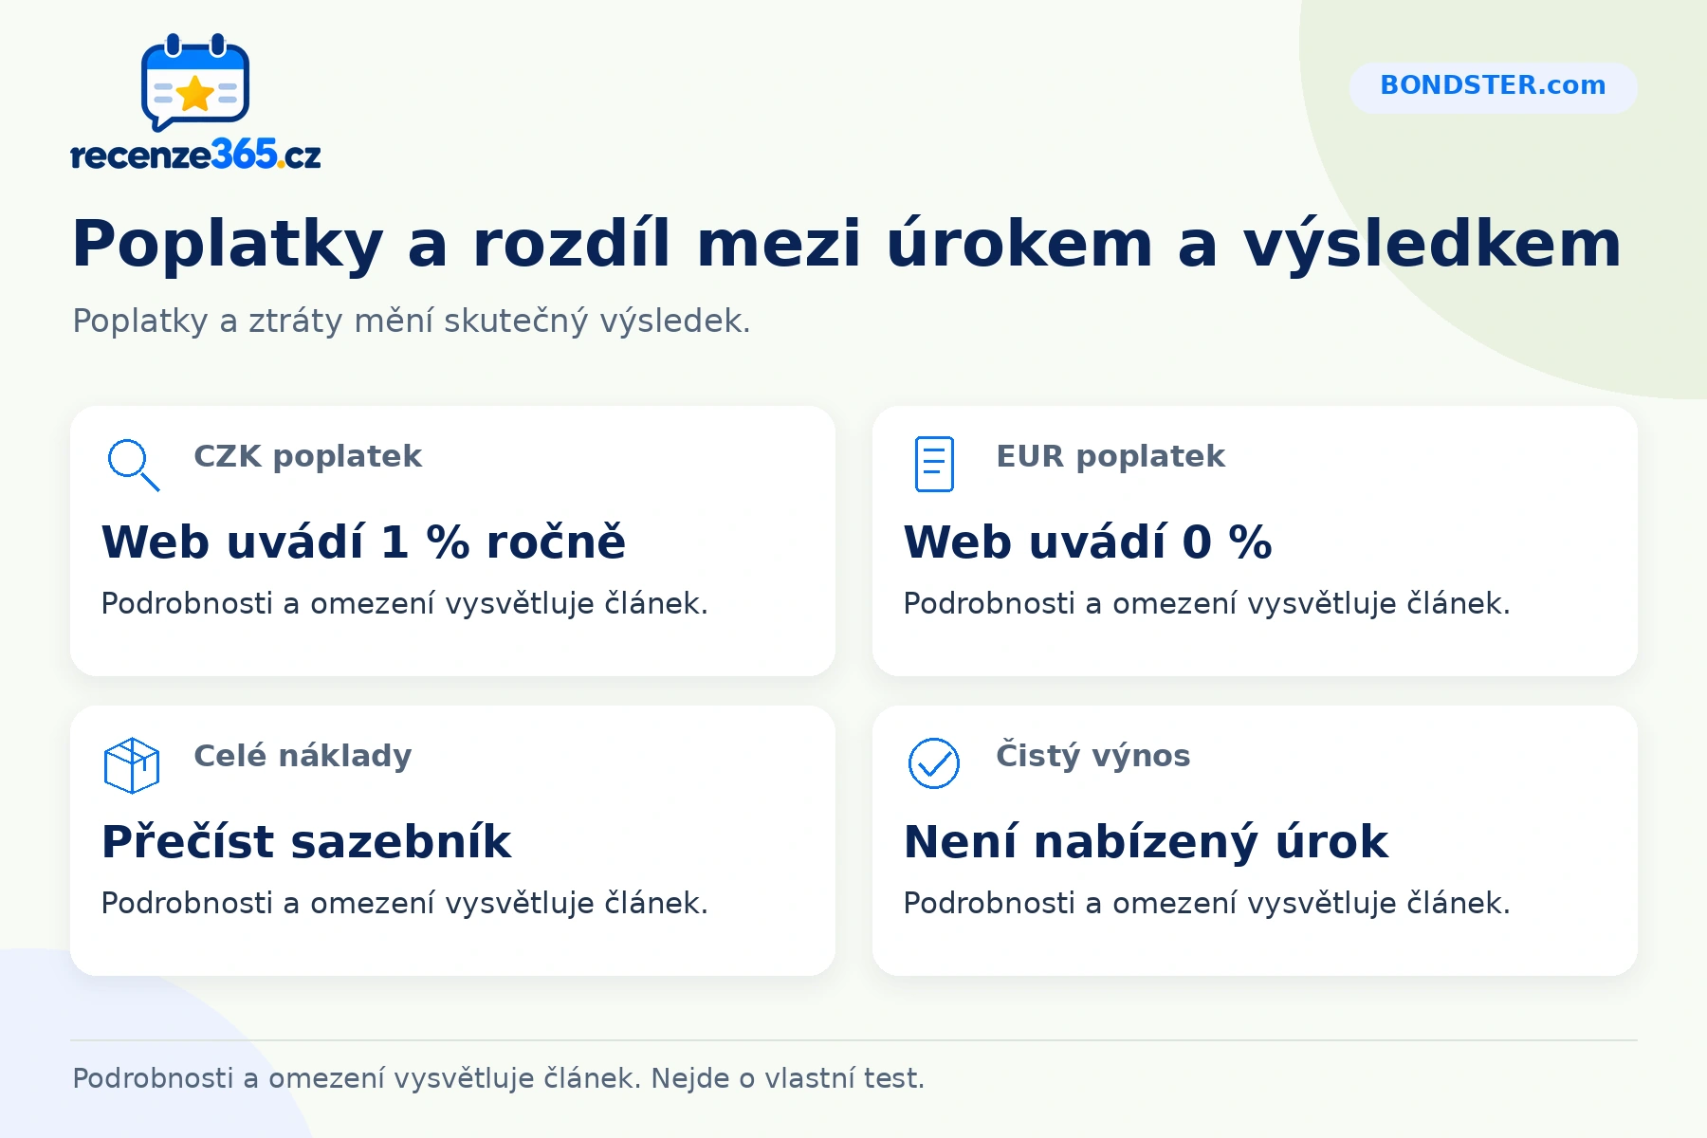Image resolution: width=1707 pixels, height=1138 pixels.
Task: Click the recenze365.cz wordmark text
Action: [x=195, y=155]
